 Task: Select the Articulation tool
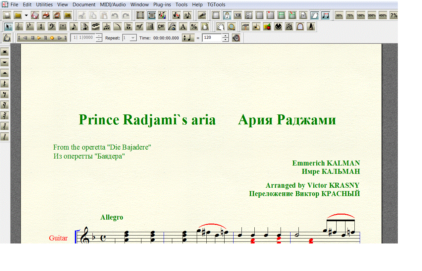coord(128,27)
